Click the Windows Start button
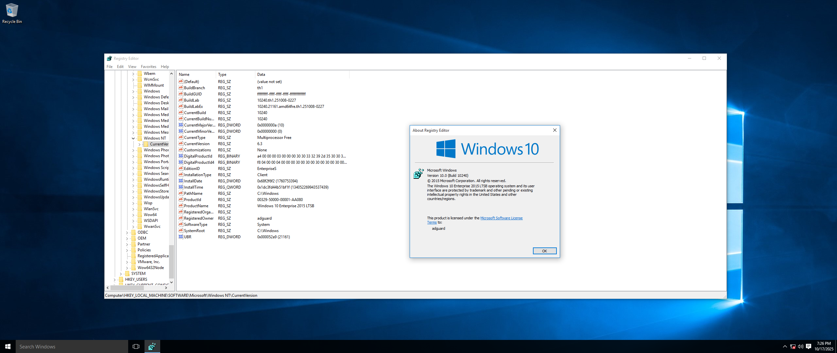Screen dimensions: 837x353 8,346
